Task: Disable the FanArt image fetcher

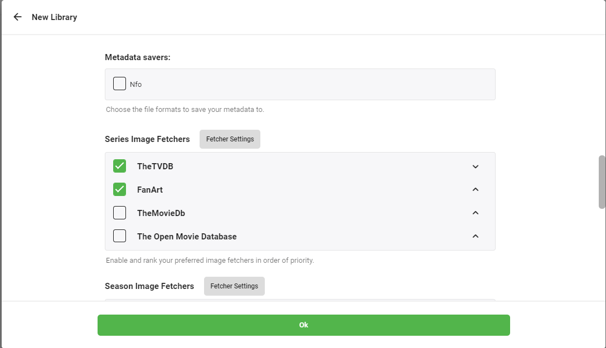Action: (x=119, y=189)
